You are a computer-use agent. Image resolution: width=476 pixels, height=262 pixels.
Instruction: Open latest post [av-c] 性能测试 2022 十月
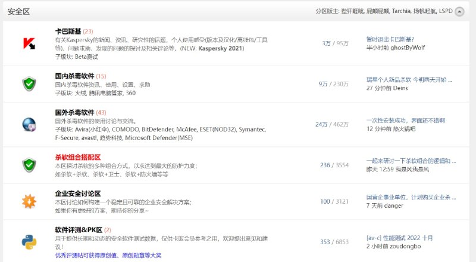(x=399, y=238)
